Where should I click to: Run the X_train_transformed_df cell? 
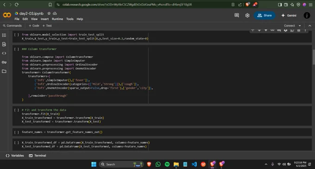click(x=17, y=143)
